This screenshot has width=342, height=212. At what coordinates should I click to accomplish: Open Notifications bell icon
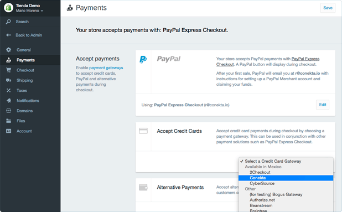coord(8,101)
